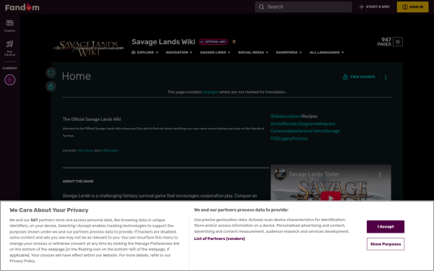Click the 947 articles link
This screenshot has height=271, width=434.
(x=85, y=150)
